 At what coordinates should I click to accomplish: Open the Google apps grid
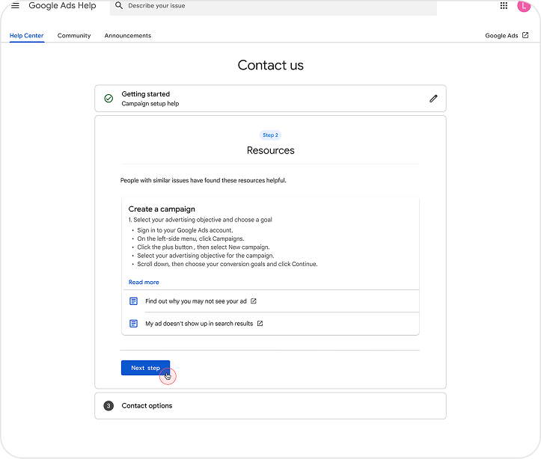[x=504, y=6]
